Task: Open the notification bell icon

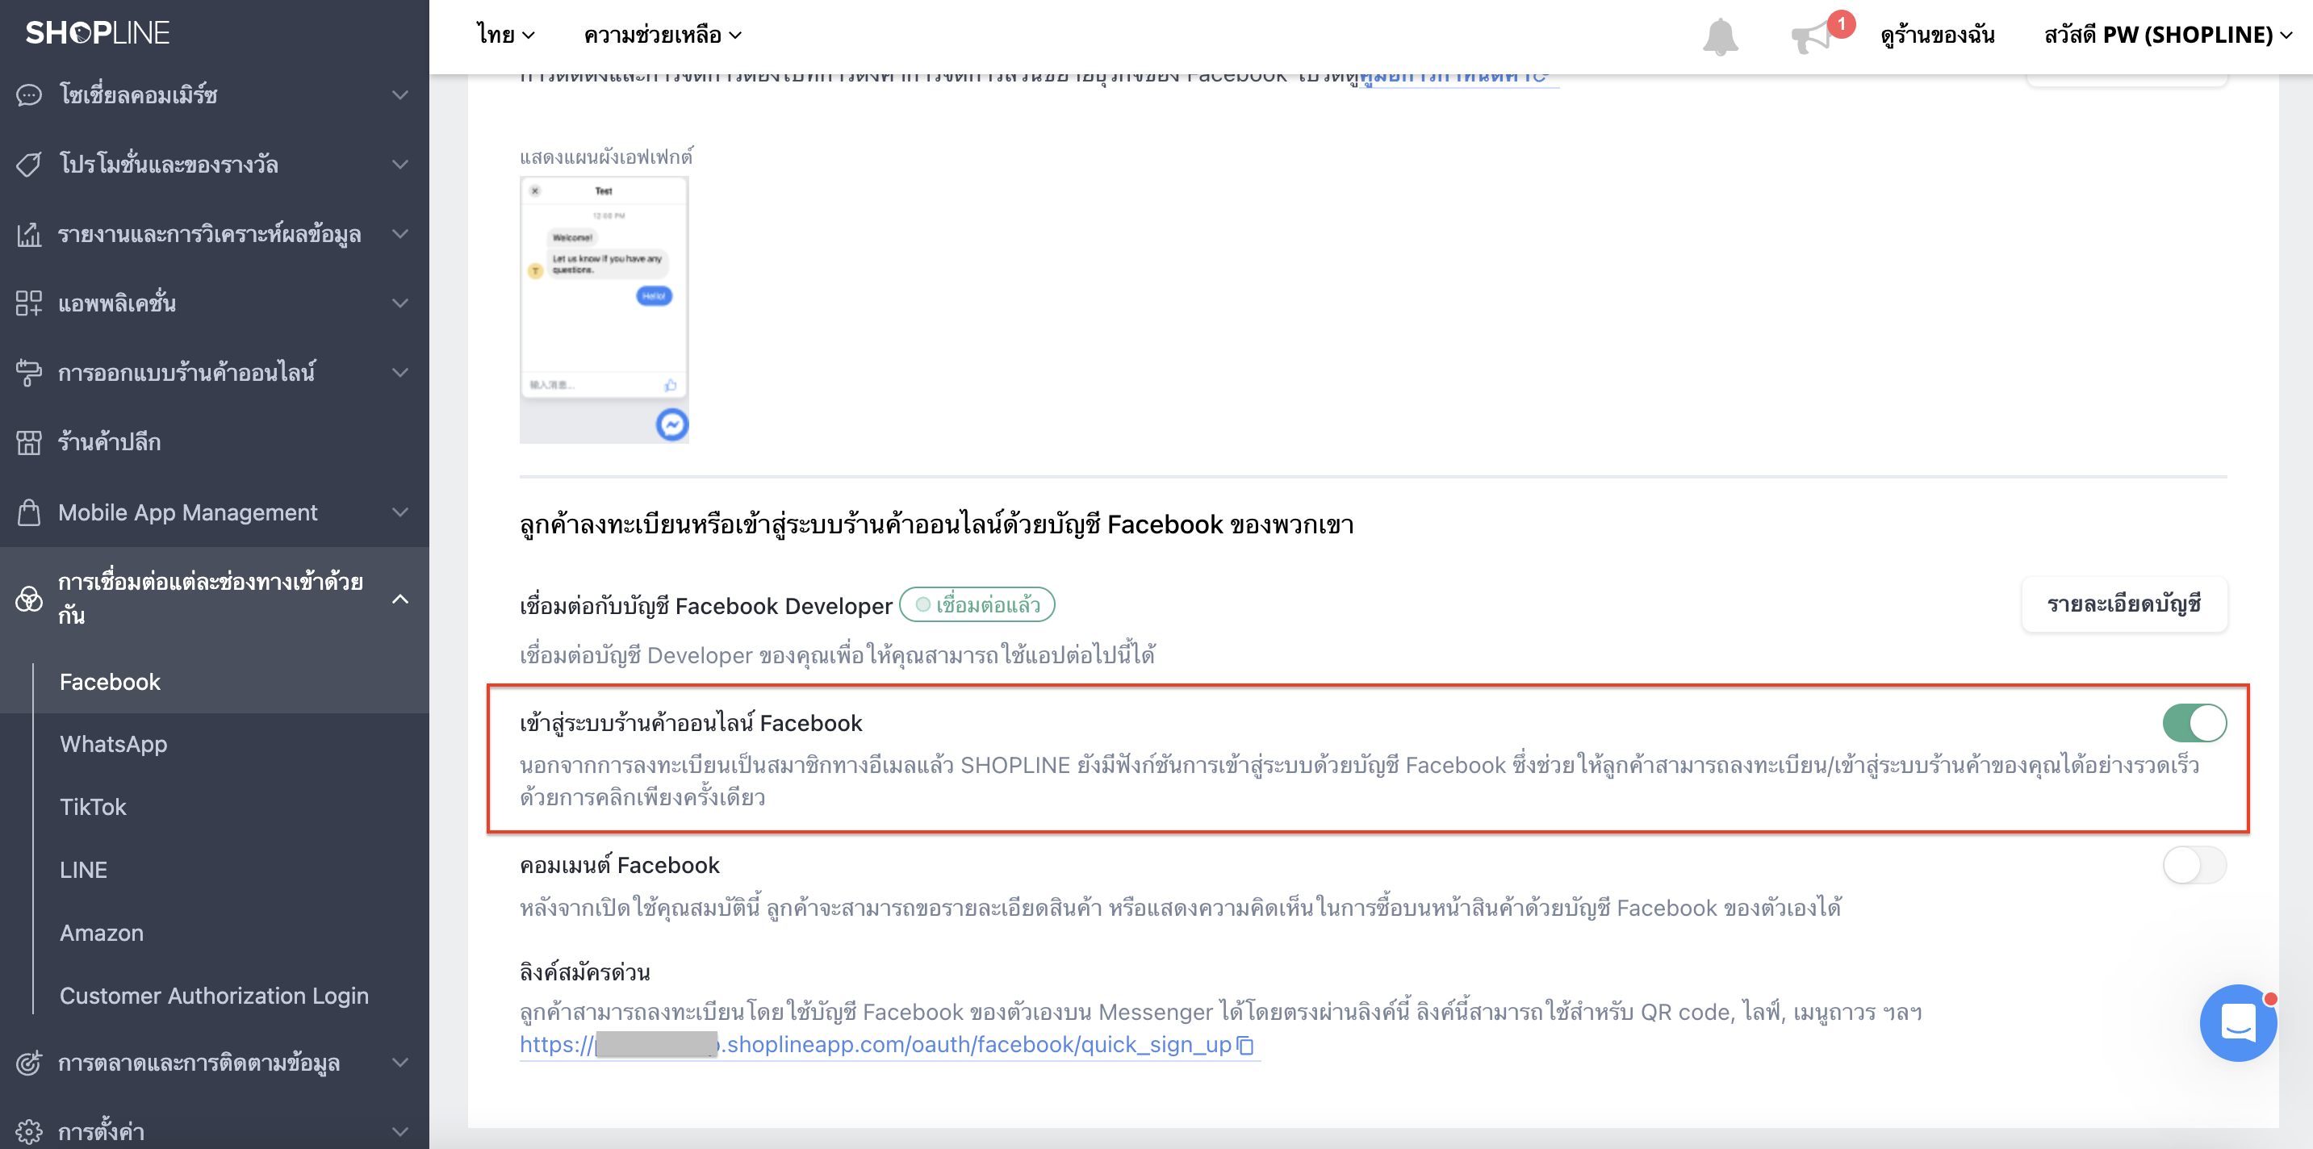Action: [1720, 36]
